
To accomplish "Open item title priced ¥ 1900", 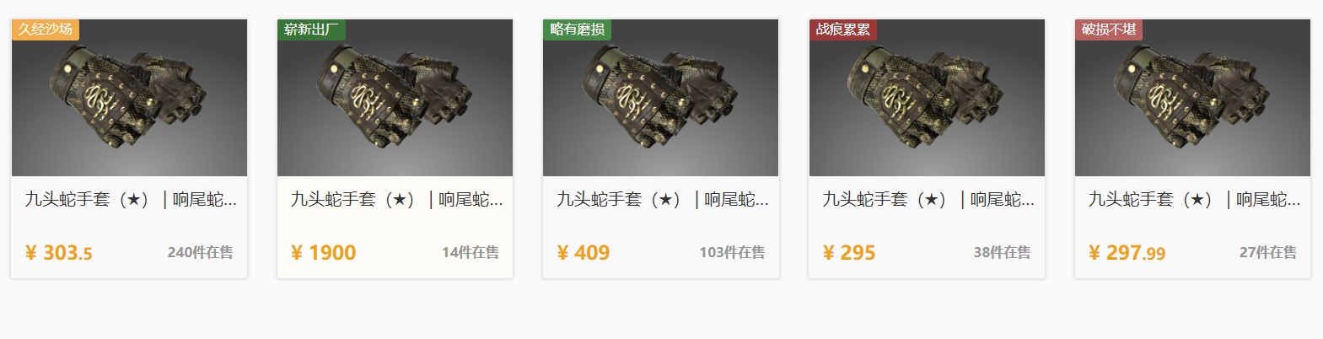I will (x=396, y=200).
